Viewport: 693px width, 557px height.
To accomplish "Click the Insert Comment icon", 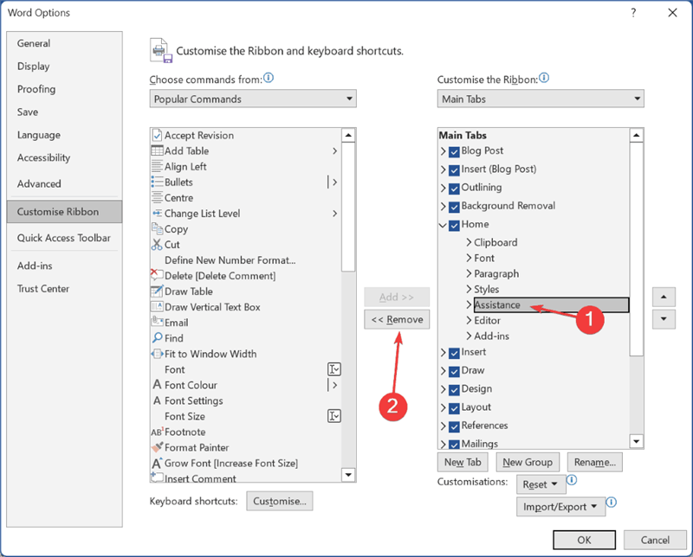I will click(157, 477).
